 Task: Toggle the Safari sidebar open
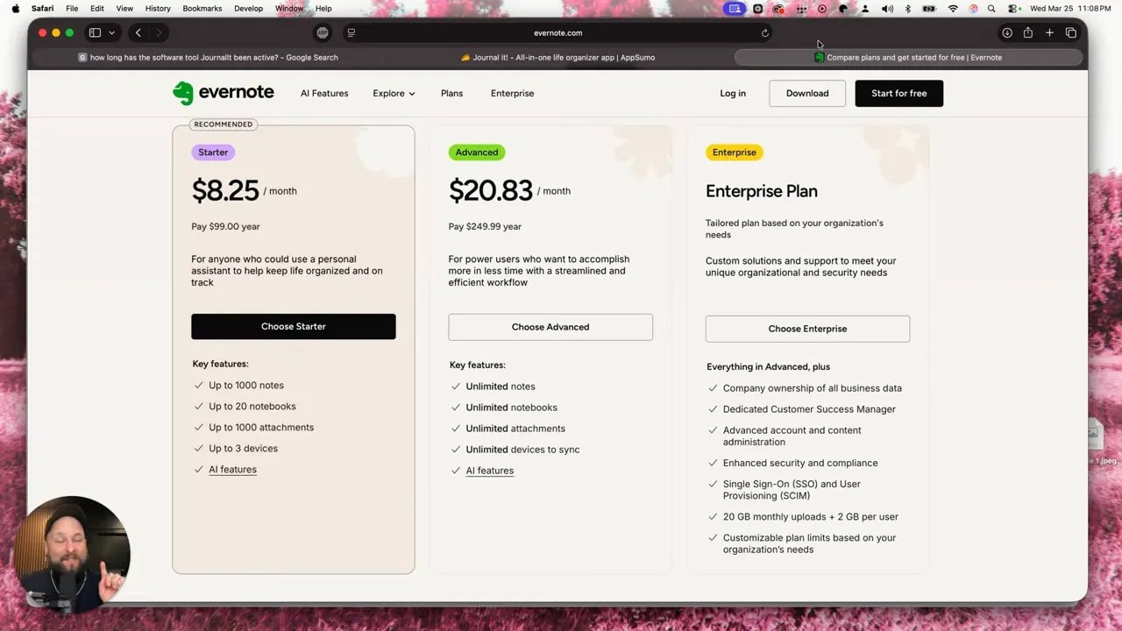pyautogui.click(x=94, y=32)
